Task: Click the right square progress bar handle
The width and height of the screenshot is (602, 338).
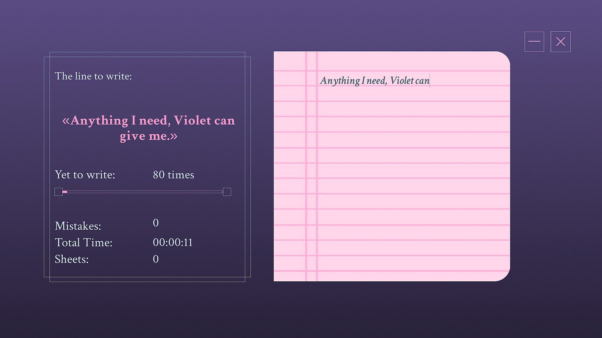Action: tap(227, 192)
